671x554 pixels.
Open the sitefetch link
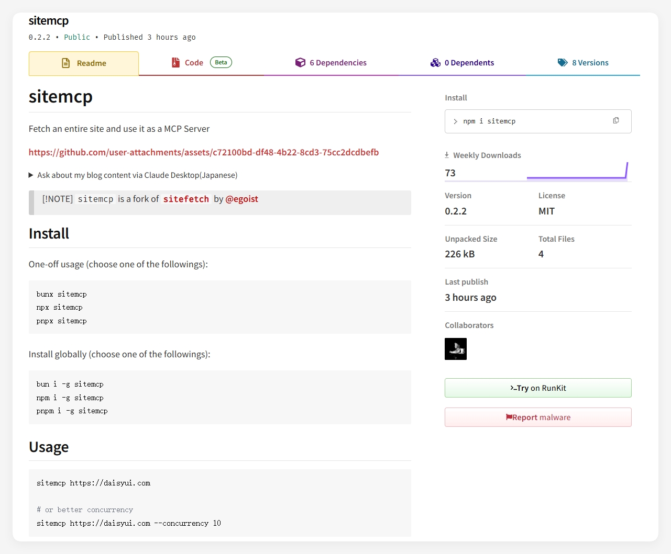point(186,199)
